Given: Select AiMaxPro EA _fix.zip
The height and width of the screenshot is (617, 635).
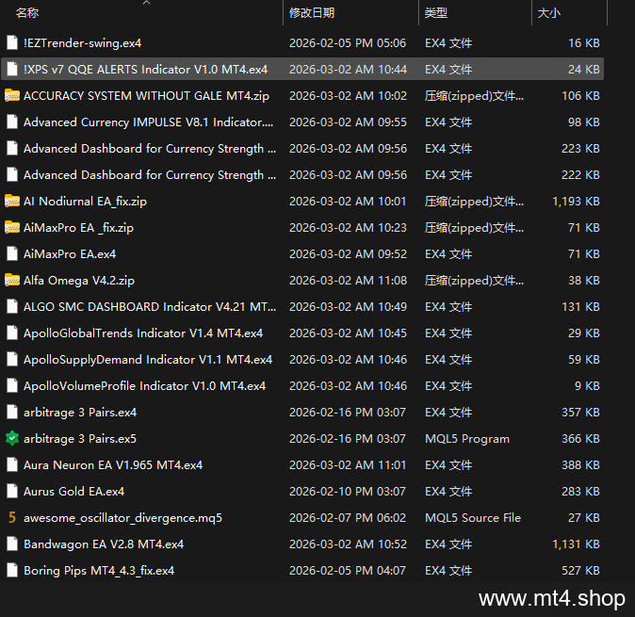Looking at the screenshot, I should pos(78,228).
